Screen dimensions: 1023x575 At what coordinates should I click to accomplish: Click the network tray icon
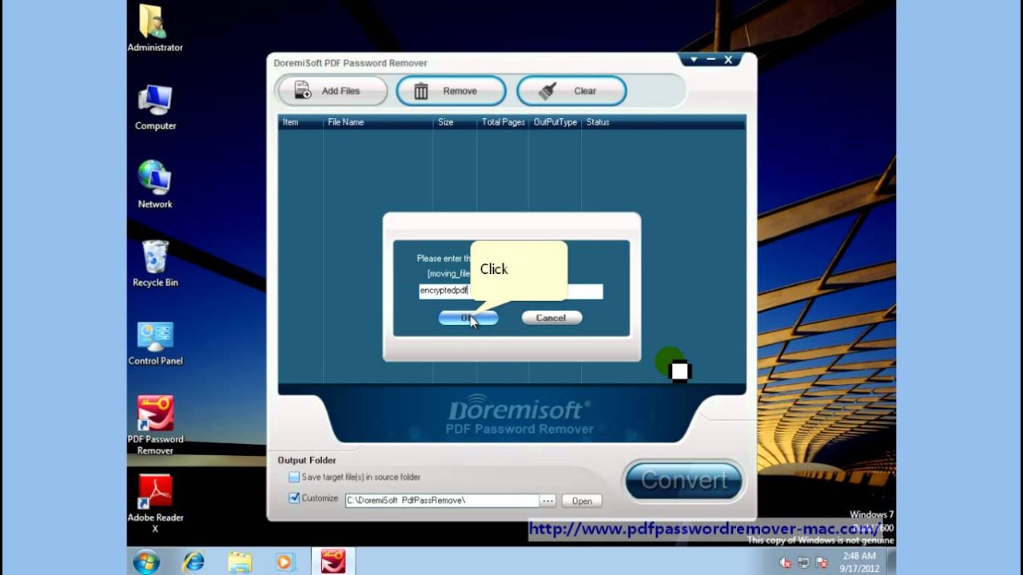click(x=803, y=563)
